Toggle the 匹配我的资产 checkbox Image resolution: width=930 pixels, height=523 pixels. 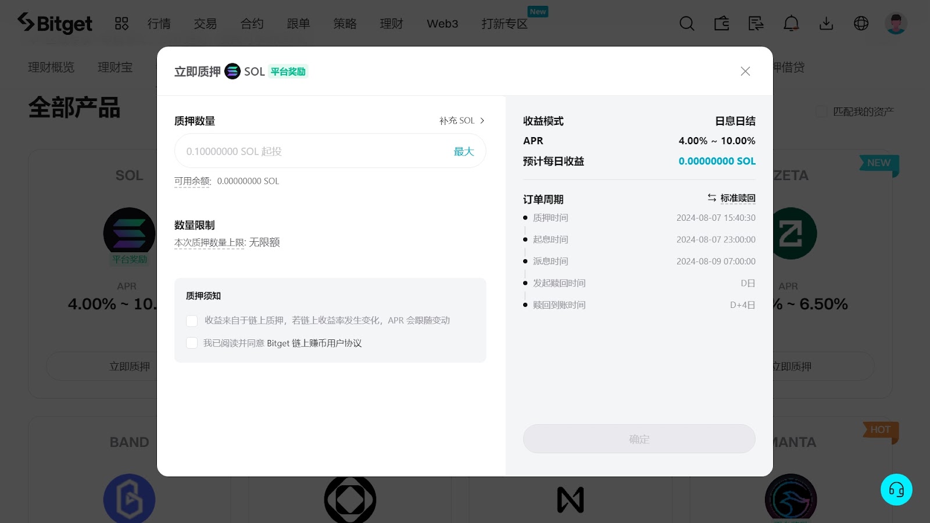click(x=821, y=112)
